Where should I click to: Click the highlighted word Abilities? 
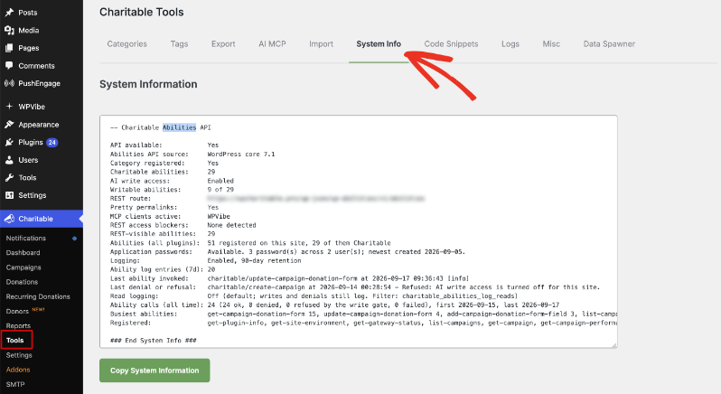click(179, 127)
